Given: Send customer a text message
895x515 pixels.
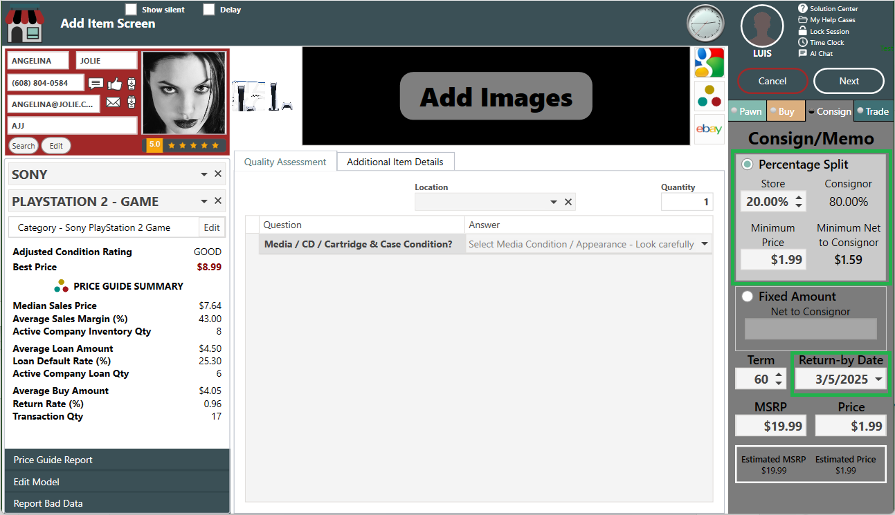Looking at the screenshot, I should pos(96,84).
